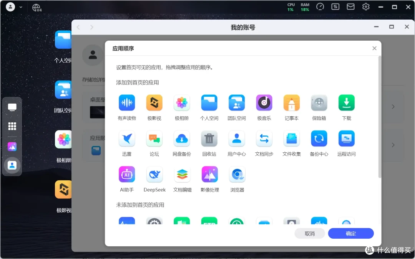Select the 备份中心 app icon
This screenshot has width=415, height=259.
click(319, 139)
